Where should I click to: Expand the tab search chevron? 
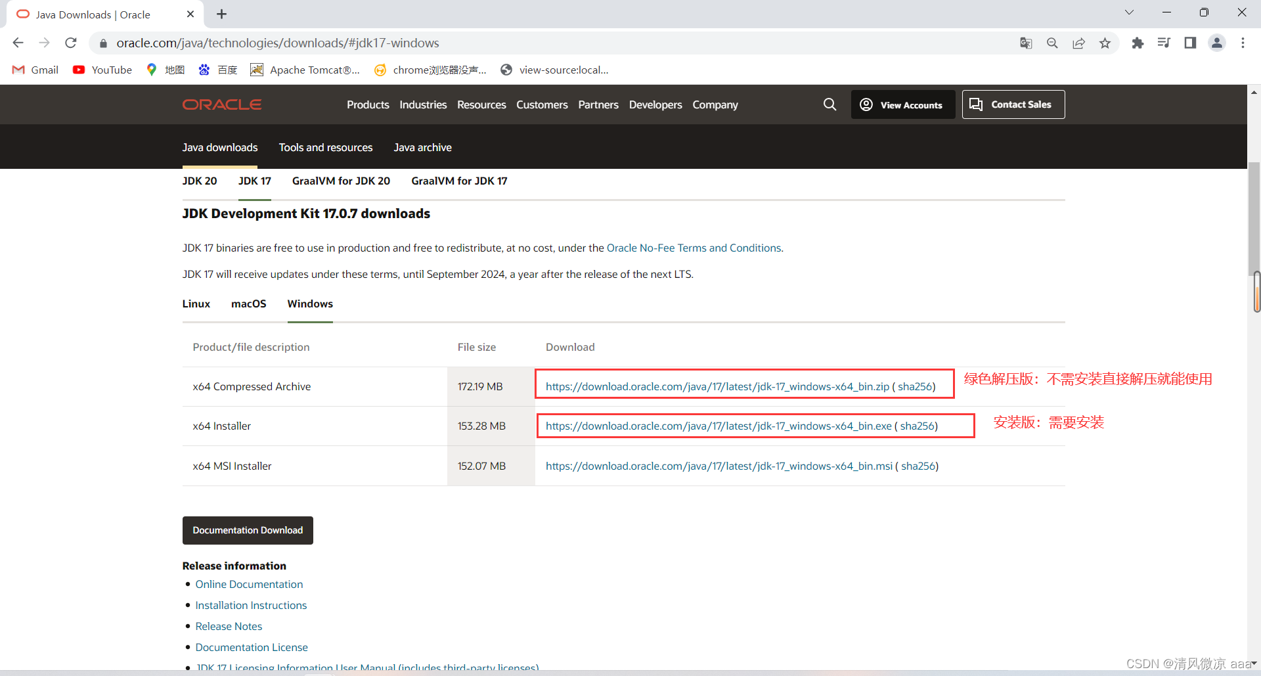click(x=1129, y=12)
